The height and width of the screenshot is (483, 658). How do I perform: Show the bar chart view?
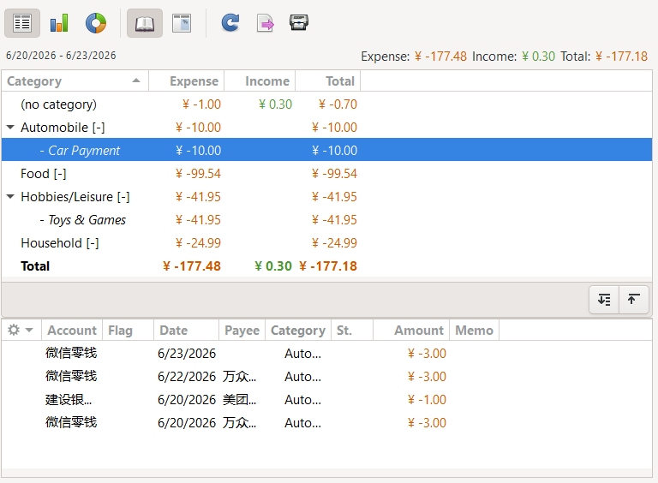[x=59, y=23]
